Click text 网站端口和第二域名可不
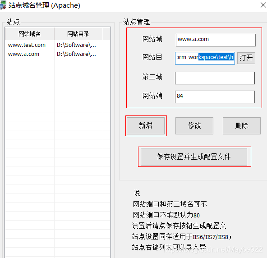This screenshot has height=258, width=267. 170,204
